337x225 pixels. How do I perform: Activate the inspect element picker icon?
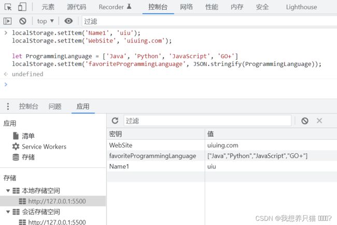coord(8,7)
